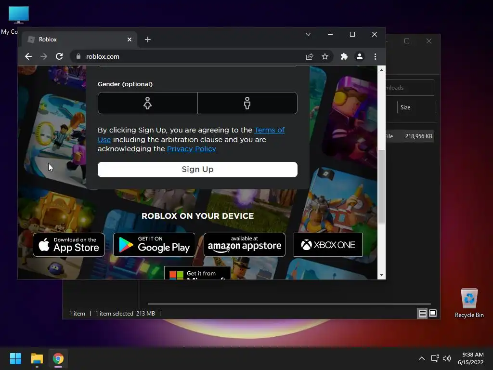Click the page scrollbar down arrow
The width and height of the screenshot is (493, 370).
[381, 275]
